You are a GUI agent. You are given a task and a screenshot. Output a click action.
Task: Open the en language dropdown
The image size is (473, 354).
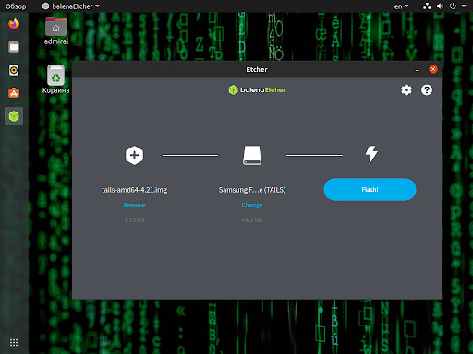(401, 6)
